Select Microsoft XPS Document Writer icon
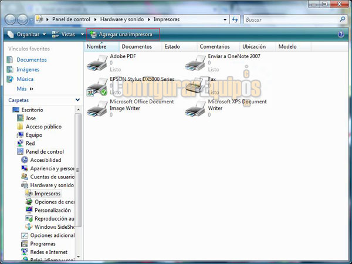 [195, 109]
